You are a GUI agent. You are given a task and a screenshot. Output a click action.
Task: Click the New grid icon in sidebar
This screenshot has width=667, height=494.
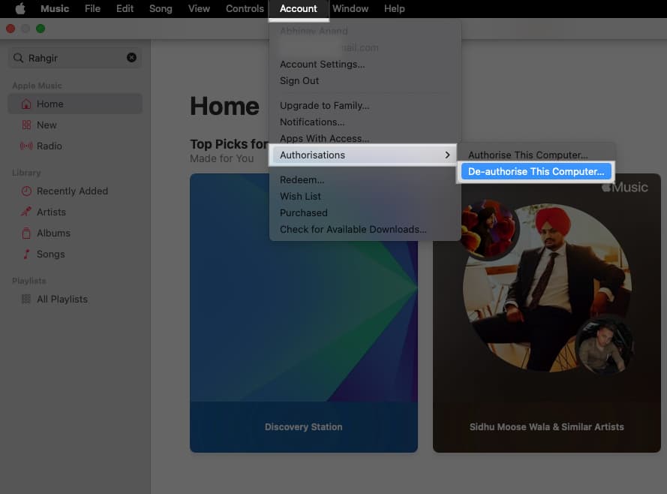[26, 125]
